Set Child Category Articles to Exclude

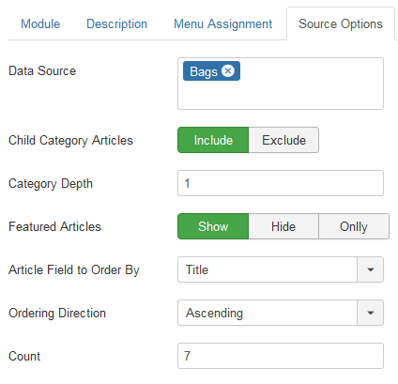(283, 140)
